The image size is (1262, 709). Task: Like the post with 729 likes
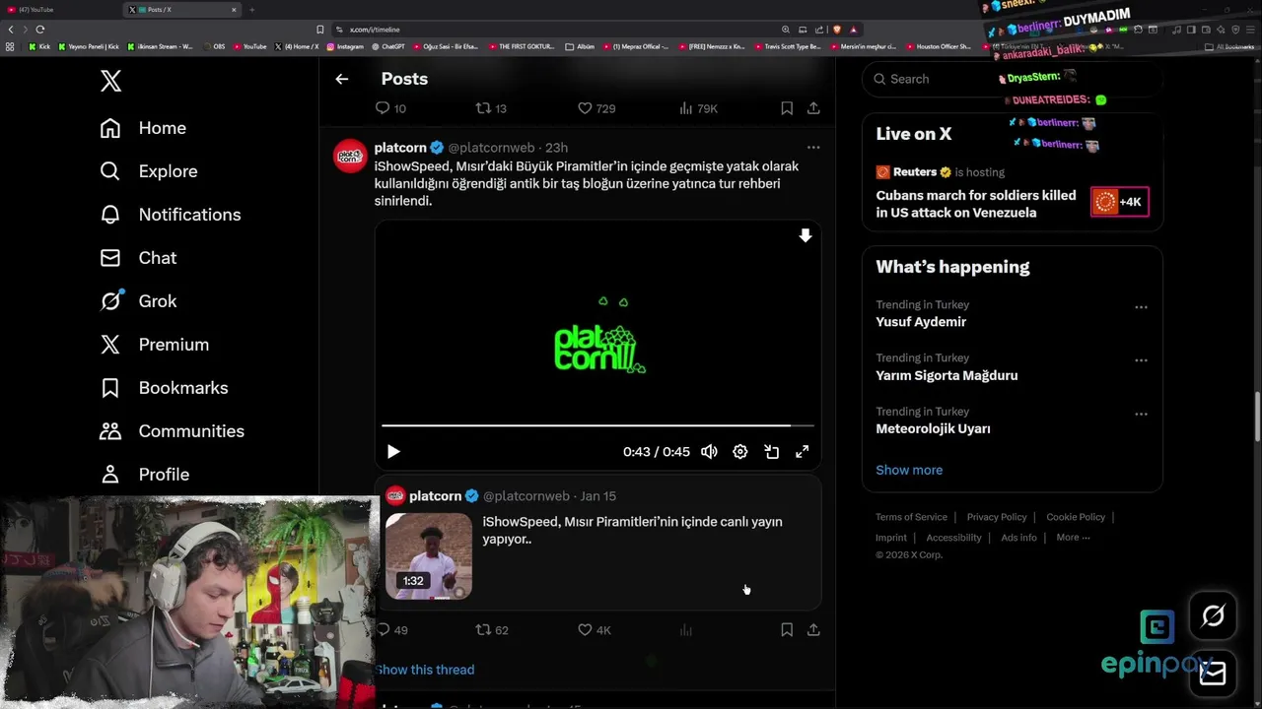point(596,108)
